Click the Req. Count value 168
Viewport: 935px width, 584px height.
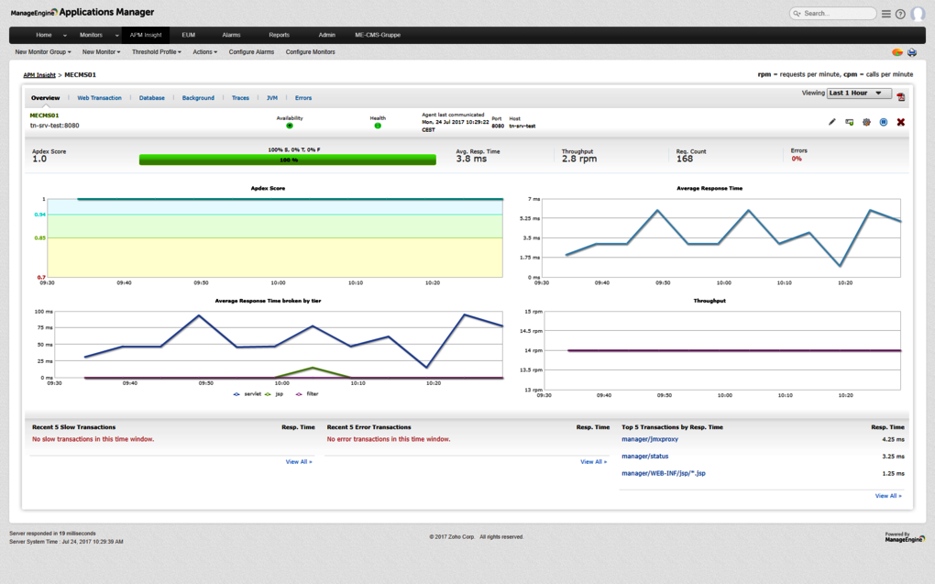tap(685, 160)
